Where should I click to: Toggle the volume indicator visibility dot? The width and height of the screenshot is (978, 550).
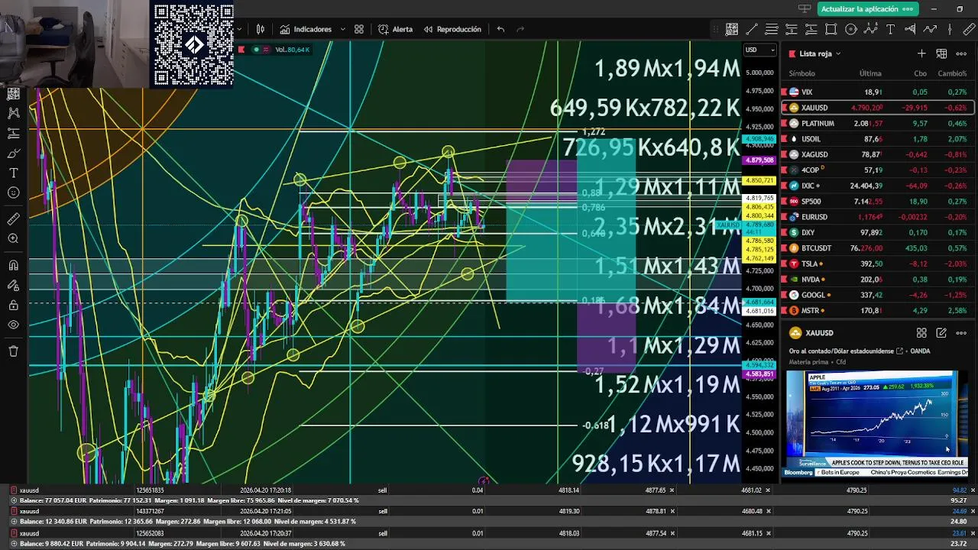tap(256, 50)
